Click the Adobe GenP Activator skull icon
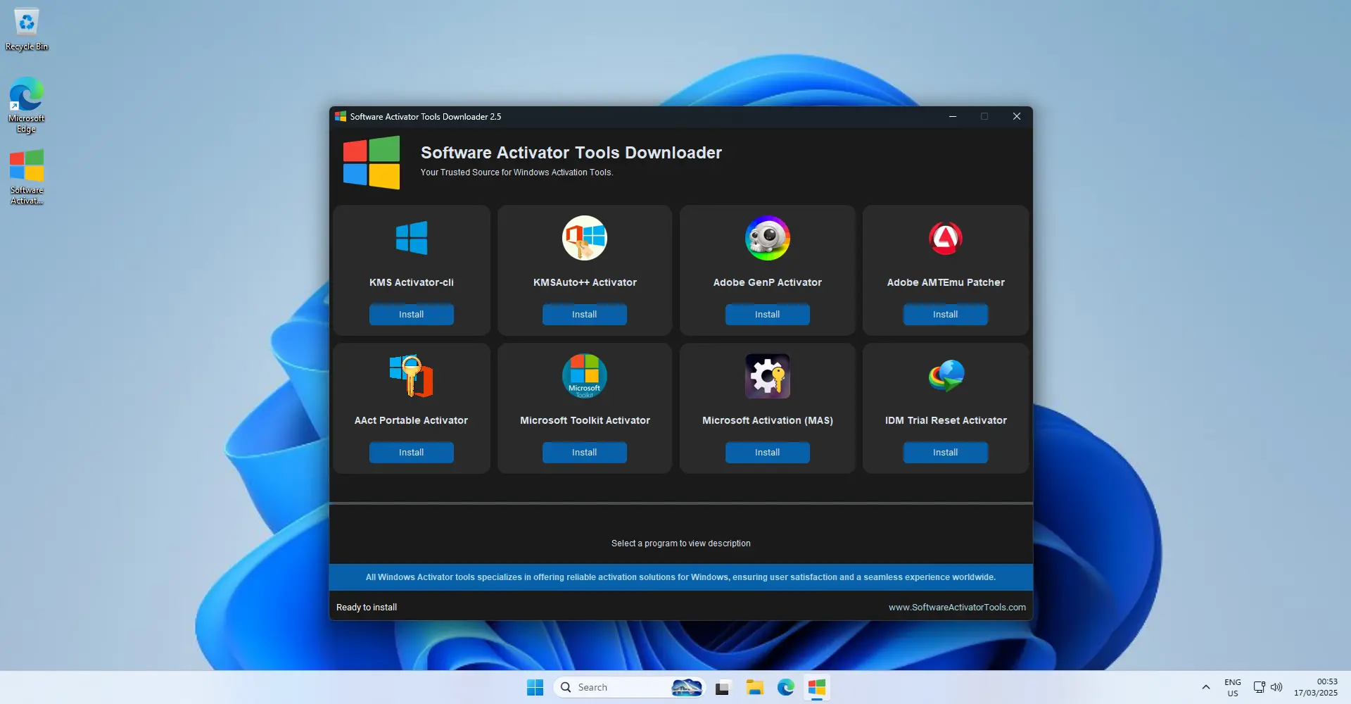This screenshot has width=1351, height=704. tap(767, 238)
